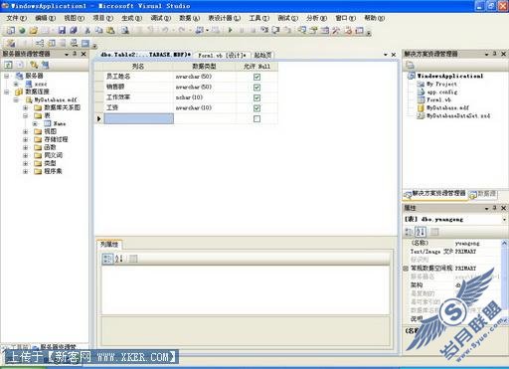
Task: Switch to 数据源 (Data Sources) panel tab
Action: (x=483, y=194)
